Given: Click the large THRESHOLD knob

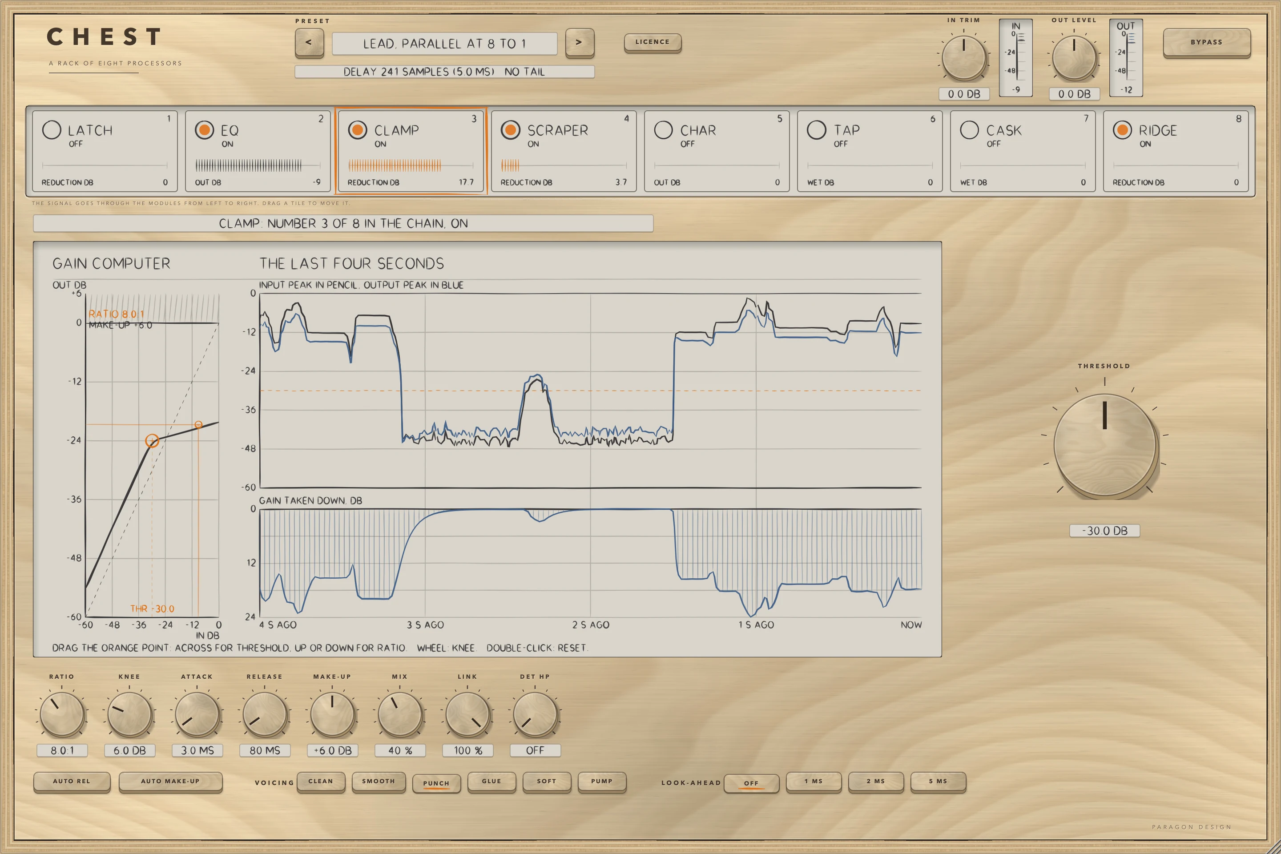Looking at the screenshot, I should (x=1104, y=445).
